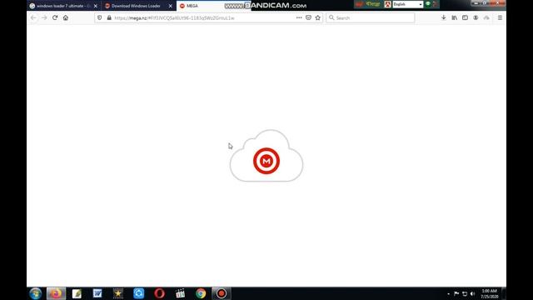Open Opera from the taskbar
Image resolution: width=533 pixels, height=300 pixels.
pos(159,293)
